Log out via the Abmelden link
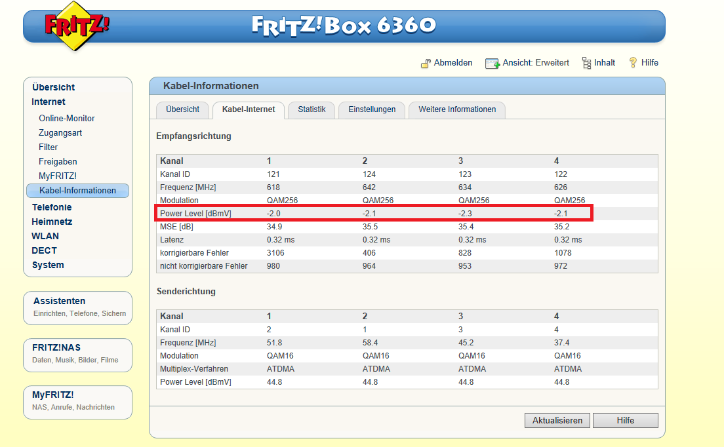 [453, 63]
